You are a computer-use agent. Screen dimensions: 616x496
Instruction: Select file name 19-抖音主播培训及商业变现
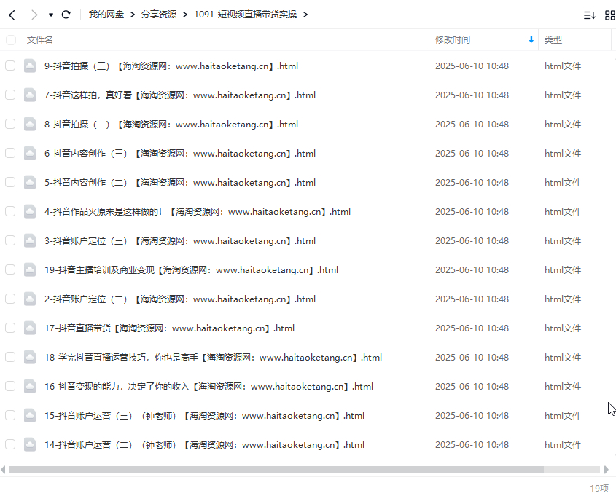[x=191, y=270]
